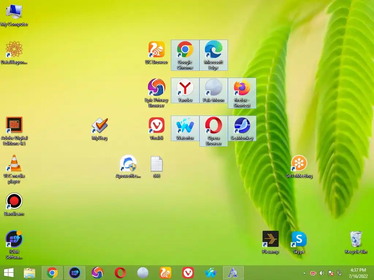This screenshot has height=280, width=374.
Task: Click the ApowerRes... desktop shortcut
Action: click(x=128, y=167)
